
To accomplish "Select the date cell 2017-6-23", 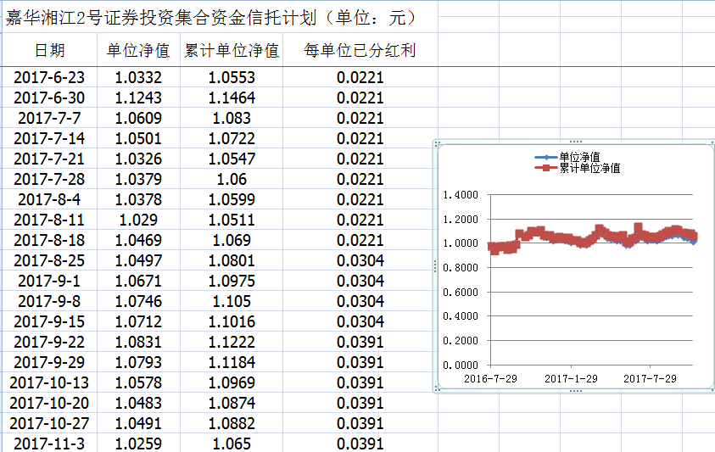I will [x=49, y=78].
